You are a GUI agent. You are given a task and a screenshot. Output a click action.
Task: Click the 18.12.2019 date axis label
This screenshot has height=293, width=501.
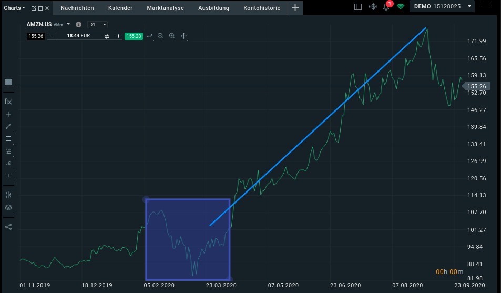[97, 285]
